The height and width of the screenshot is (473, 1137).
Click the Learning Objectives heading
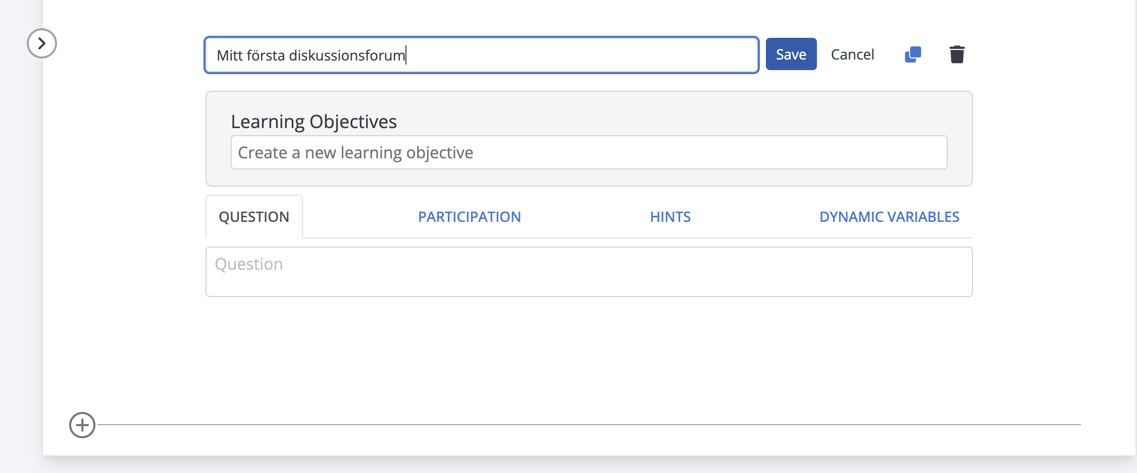coord(314,122)
